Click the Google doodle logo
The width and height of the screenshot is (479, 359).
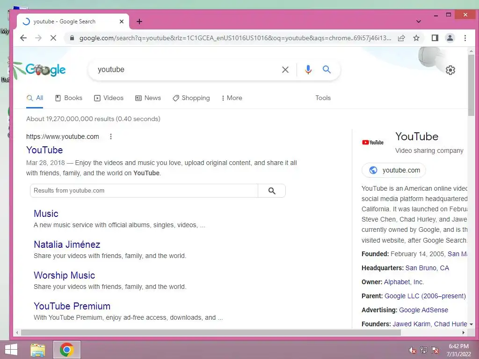[x=45, y=70]
